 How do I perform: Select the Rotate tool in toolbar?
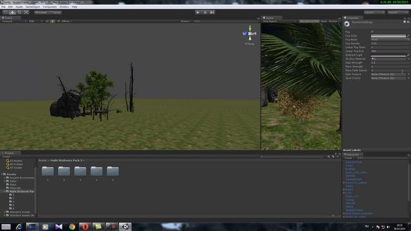19,12
